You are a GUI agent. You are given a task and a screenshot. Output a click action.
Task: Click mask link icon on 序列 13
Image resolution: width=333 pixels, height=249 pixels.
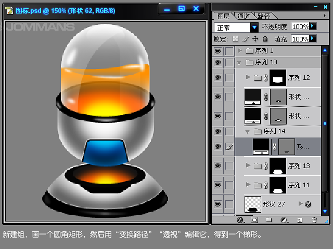click(266, 166)
